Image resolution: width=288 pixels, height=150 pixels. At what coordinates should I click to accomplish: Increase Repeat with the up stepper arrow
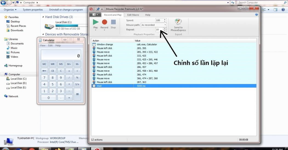(x=165, y=29)
